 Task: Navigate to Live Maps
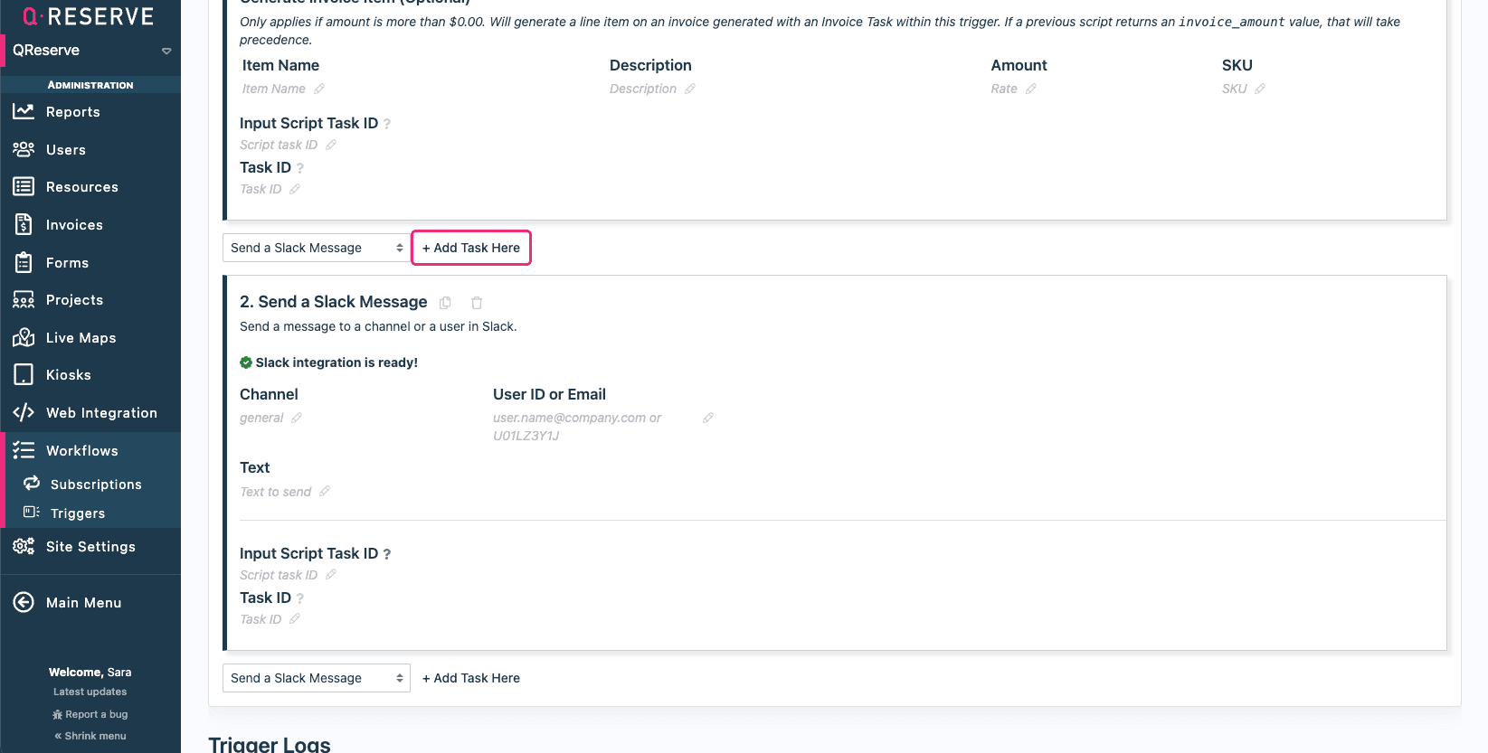pyautogui.click(x=81, y=337)
